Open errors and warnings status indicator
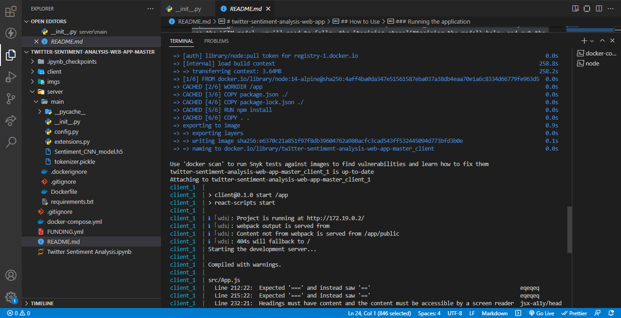The width and height of the screenshot is (621, 318). (x=19, y=313)
